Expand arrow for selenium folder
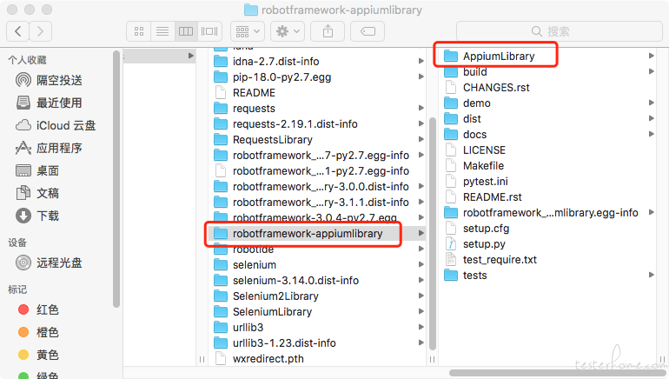The height and width of the screenshot is (379, 669). click(x=421, y=264)
